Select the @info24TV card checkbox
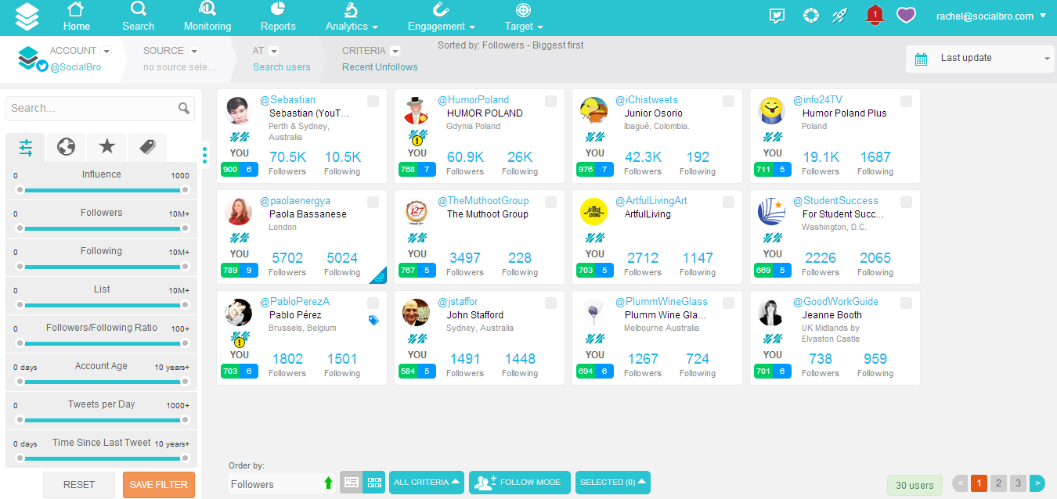Screen dimensions: 1057x499 point(906,102)
